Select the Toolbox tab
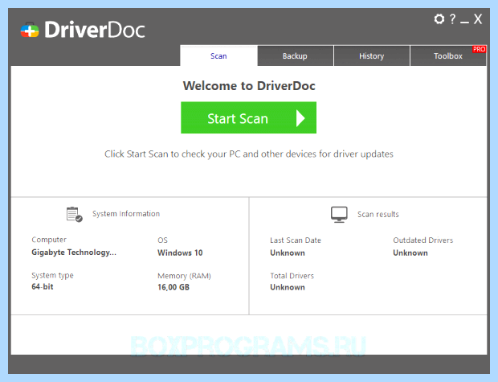The image size is (498, 382). tap(448, 56)
